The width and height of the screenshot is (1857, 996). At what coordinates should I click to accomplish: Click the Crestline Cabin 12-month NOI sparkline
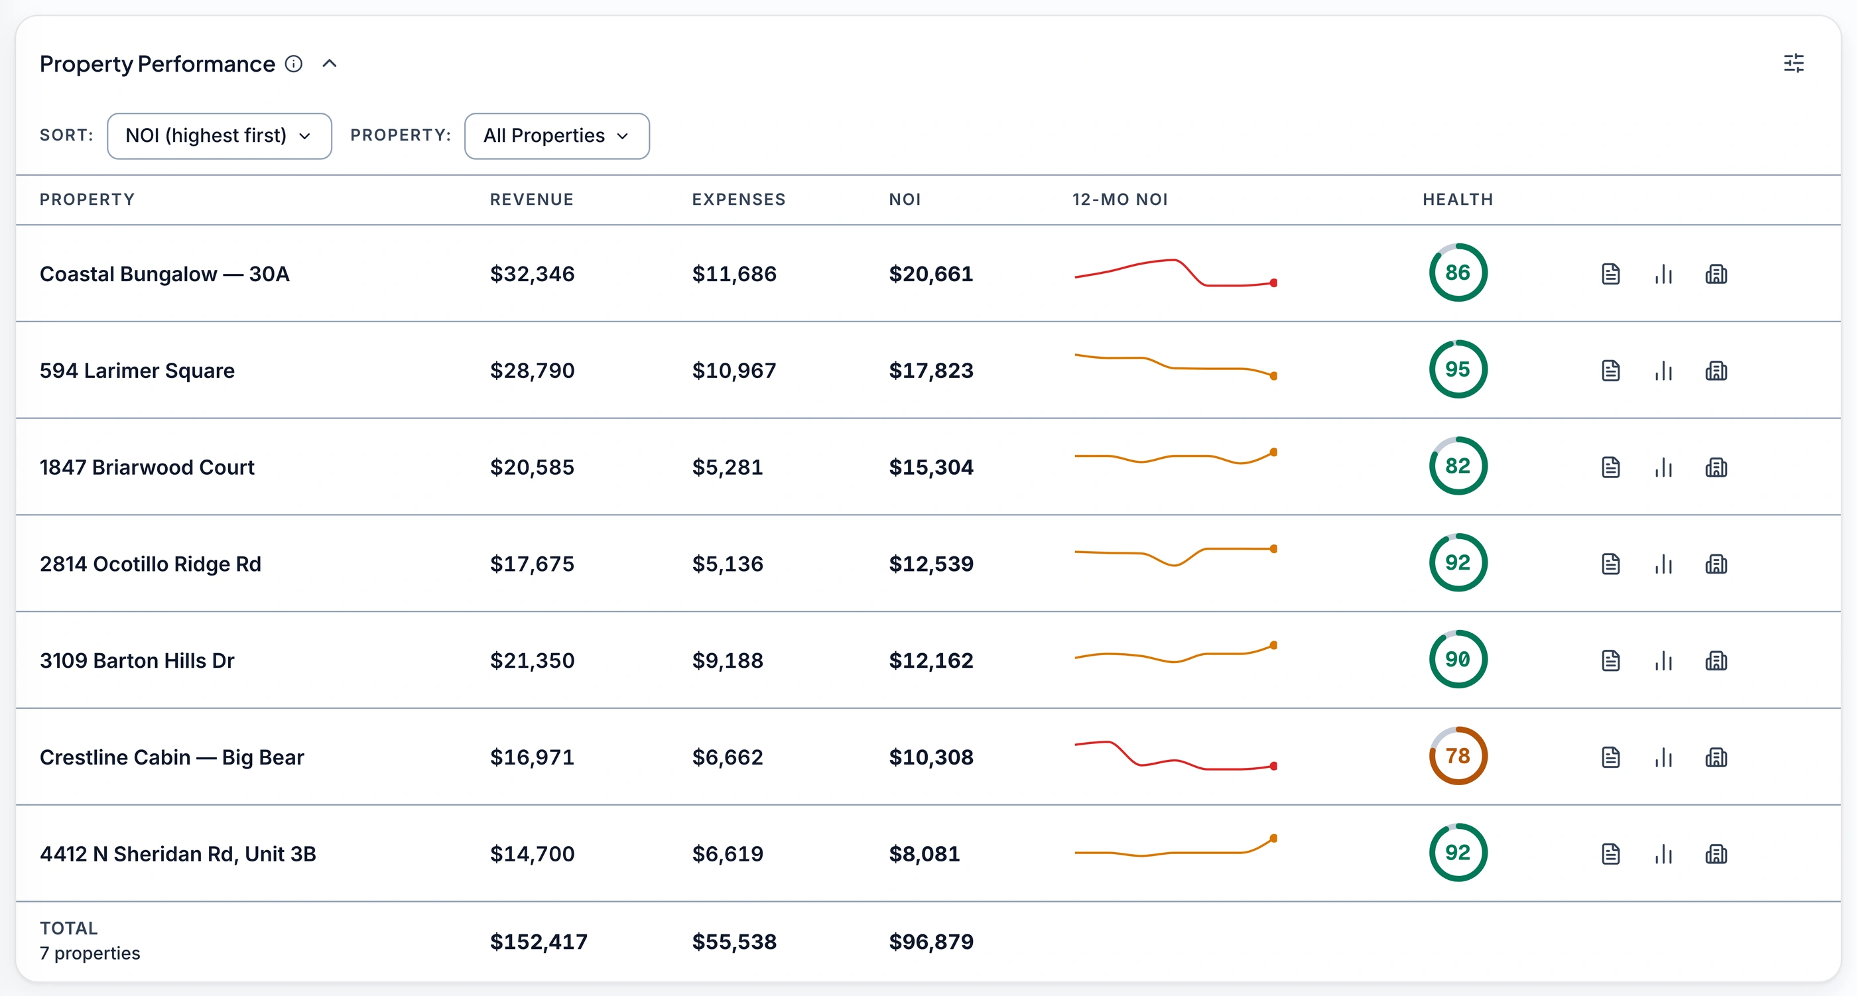pos(1176,755)
